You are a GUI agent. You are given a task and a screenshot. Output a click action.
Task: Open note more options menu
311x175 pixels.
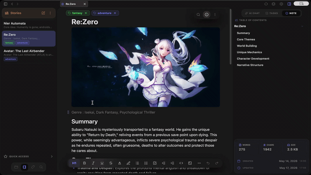tap(215, 15)
